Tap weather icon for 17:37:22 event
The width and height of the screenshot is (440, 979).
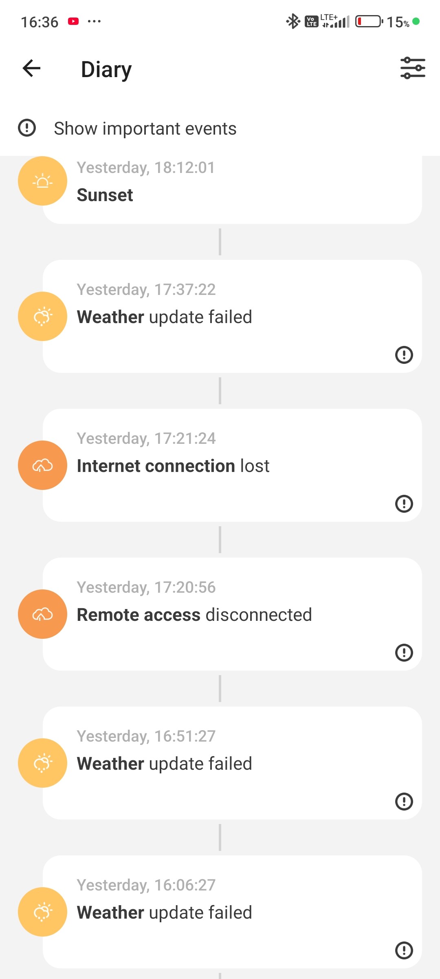[x=42, y=317]
